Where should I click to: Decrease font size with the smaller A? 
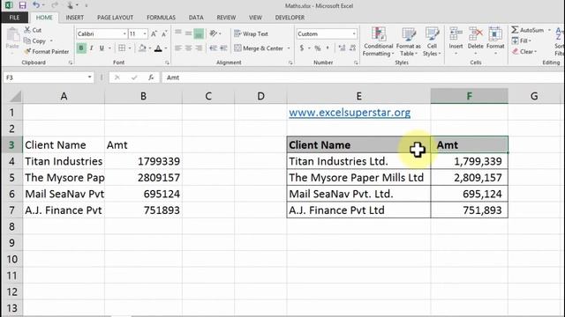(164, 33)
